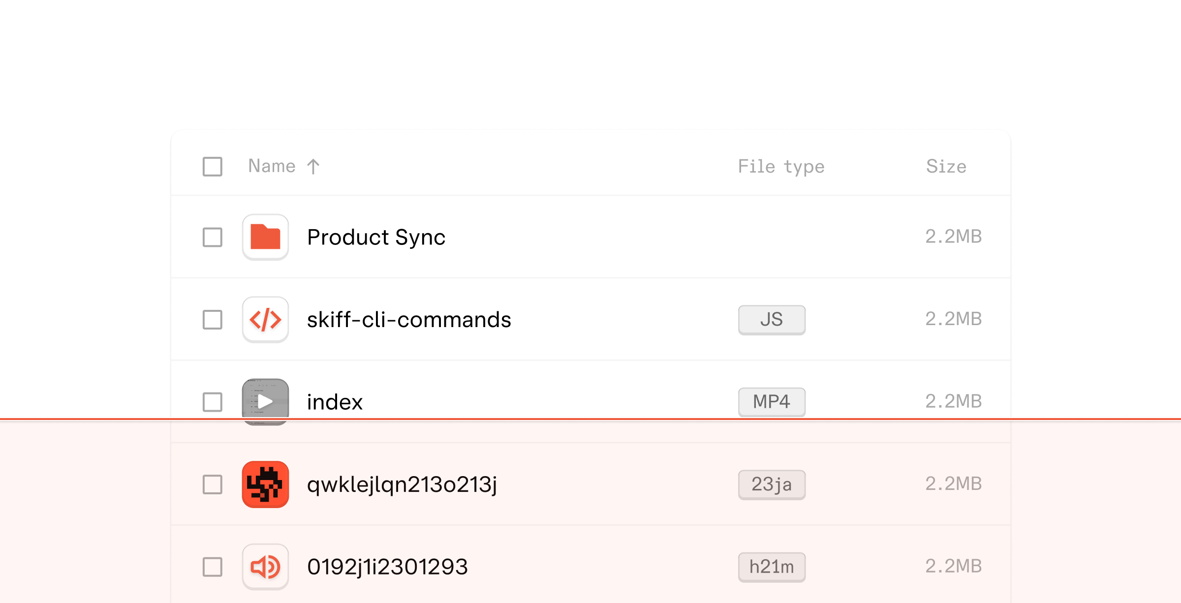Sort by the Size column header
Screen dimensions: 1181x603
pyautogui.click(x=946, y=167)
